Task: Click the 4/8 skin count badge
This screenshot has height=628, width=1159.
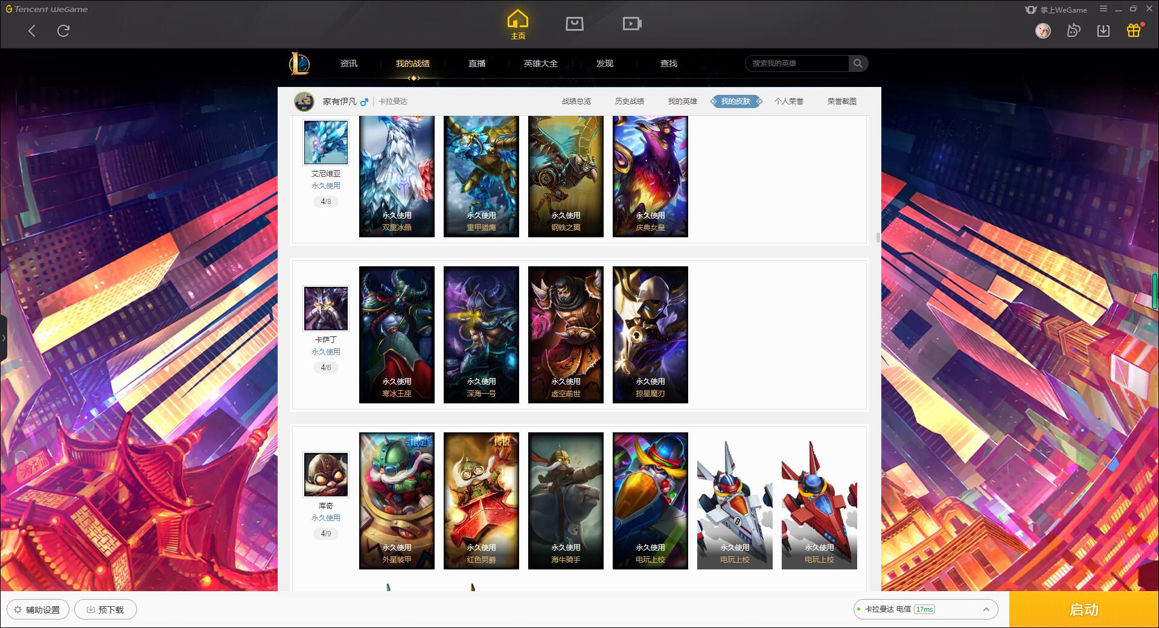Action: 326,202
